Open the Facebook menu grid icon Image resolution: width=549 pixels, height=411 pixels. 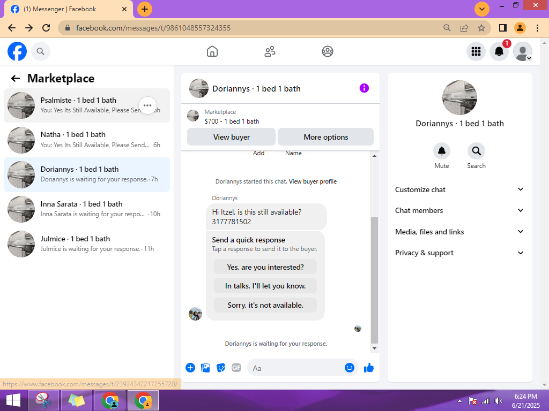click(x=476, y=51)
